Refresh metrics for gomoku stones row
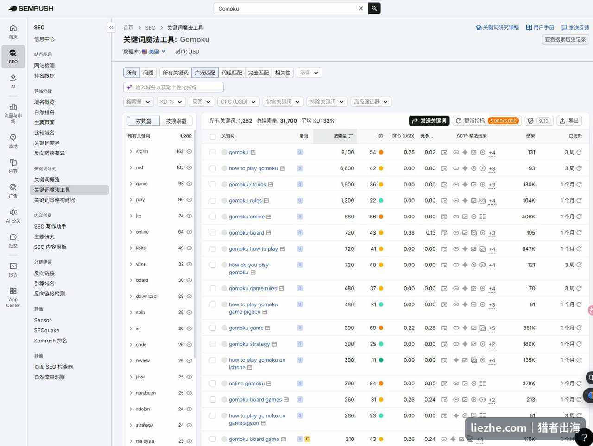The width and height of the screenshot is (593, 446). pyautogui.click(x=579, y=184)
